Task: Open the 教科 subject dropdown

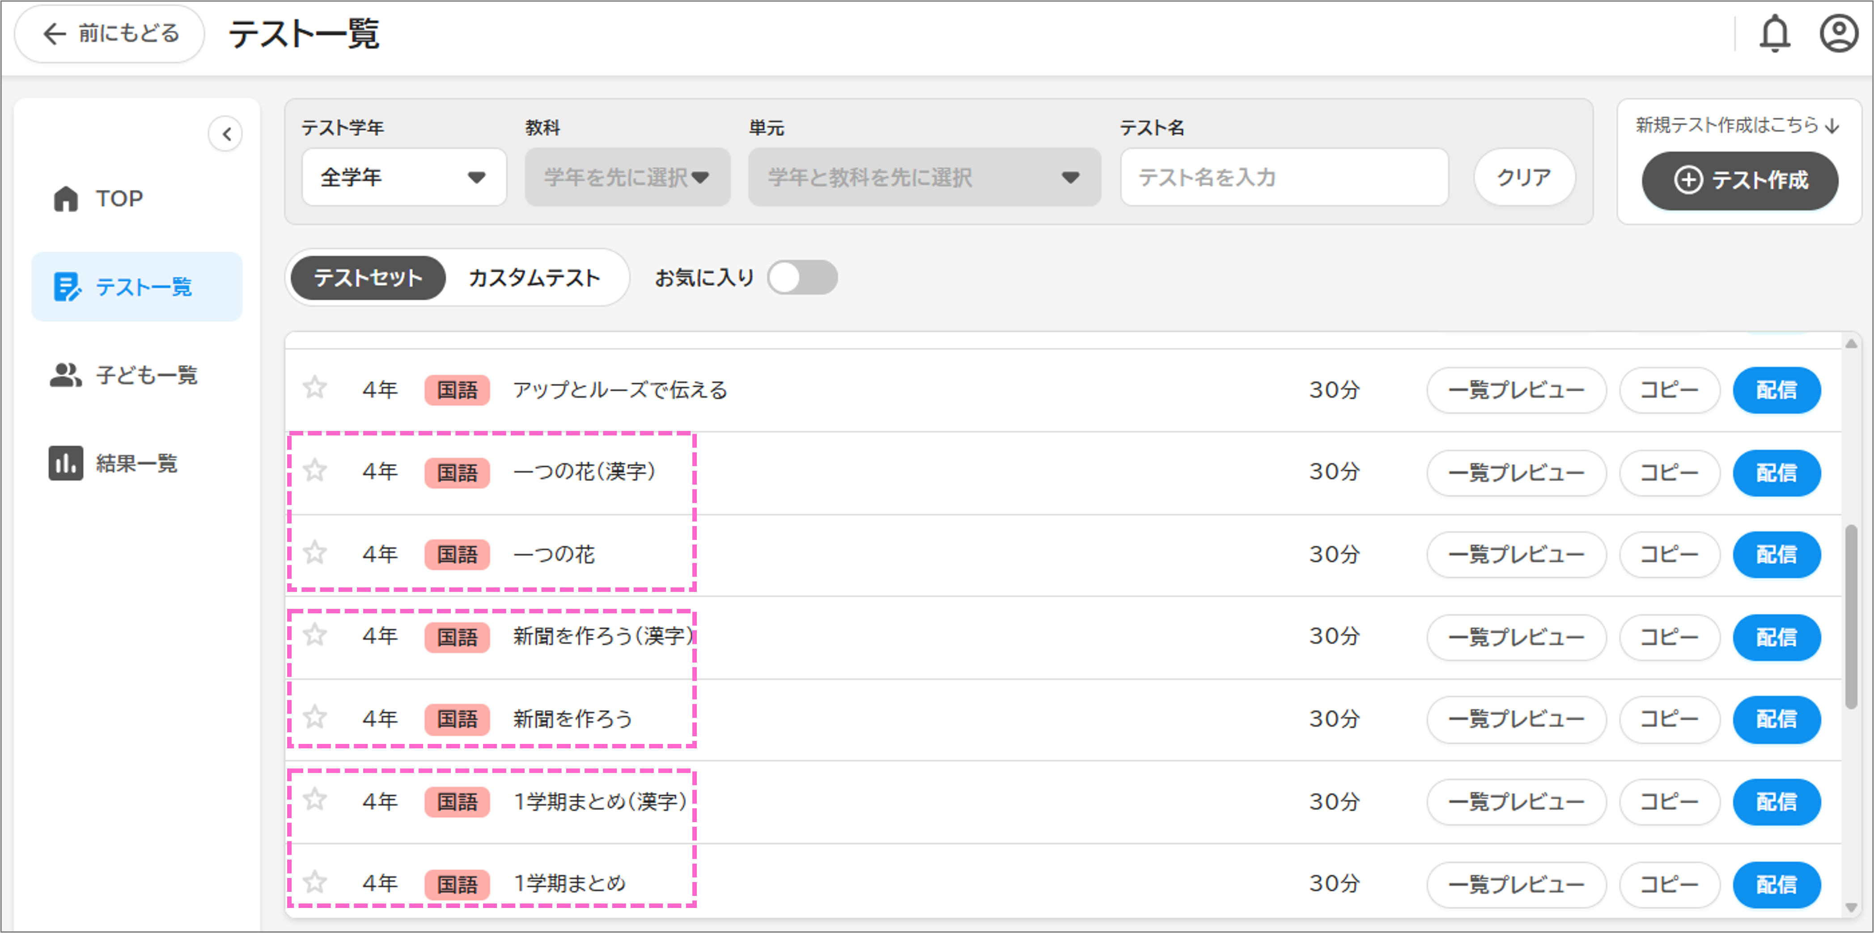Action: (627, 177)
